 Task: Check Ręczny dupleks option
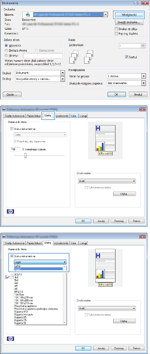click(116, 34)
